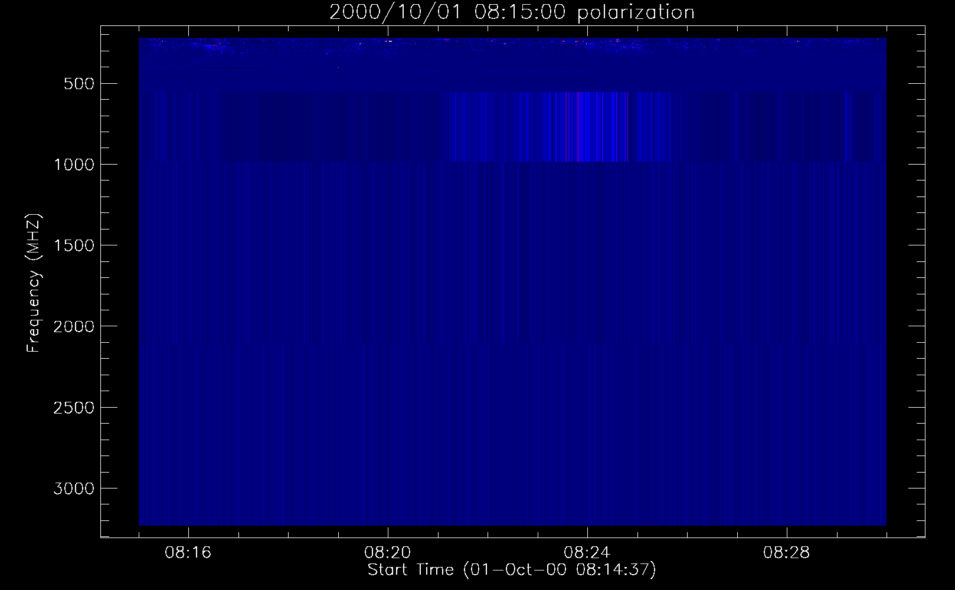
Task: Click the 'Frequency (MHZ)' axis label
Action: [x=34, y=283]
